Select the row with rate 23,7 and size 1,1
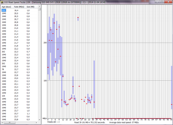 pos(19,114)
